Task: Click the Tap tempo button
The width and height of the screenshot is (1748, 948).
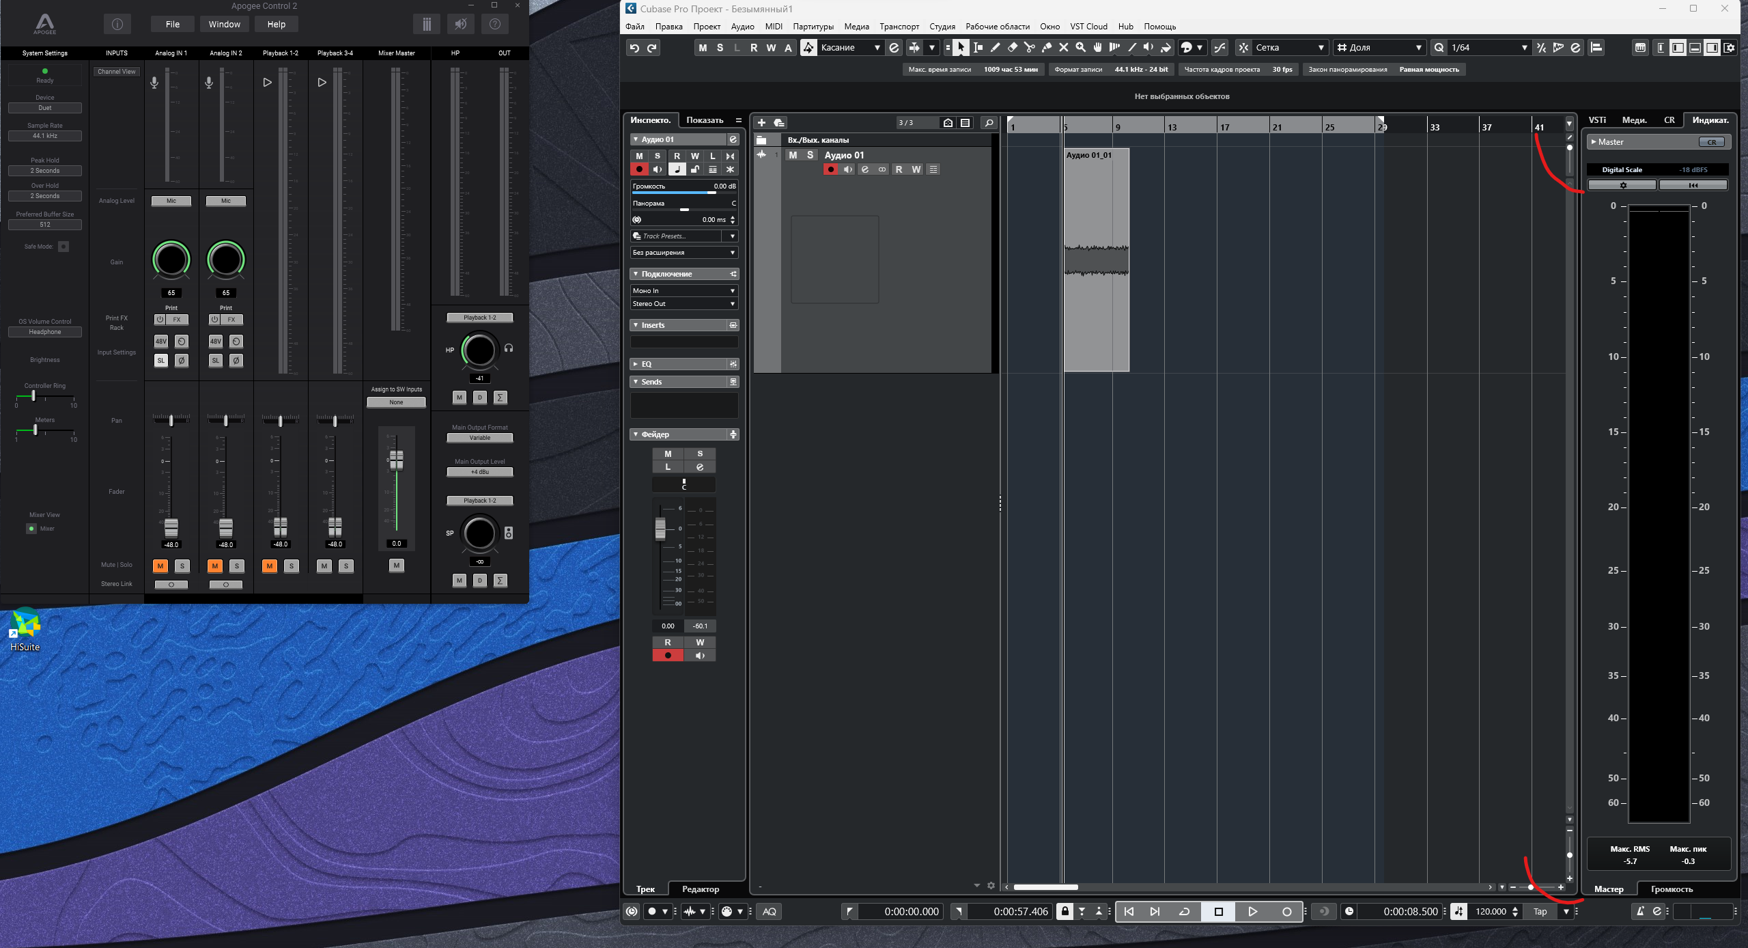Action: click(x=1540, y=911)
